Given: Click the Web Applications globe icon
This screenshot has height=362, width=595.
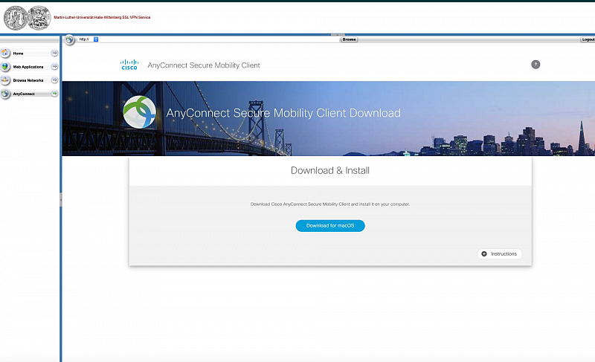Looking at the screenshot, I should [x=5, y=67].
